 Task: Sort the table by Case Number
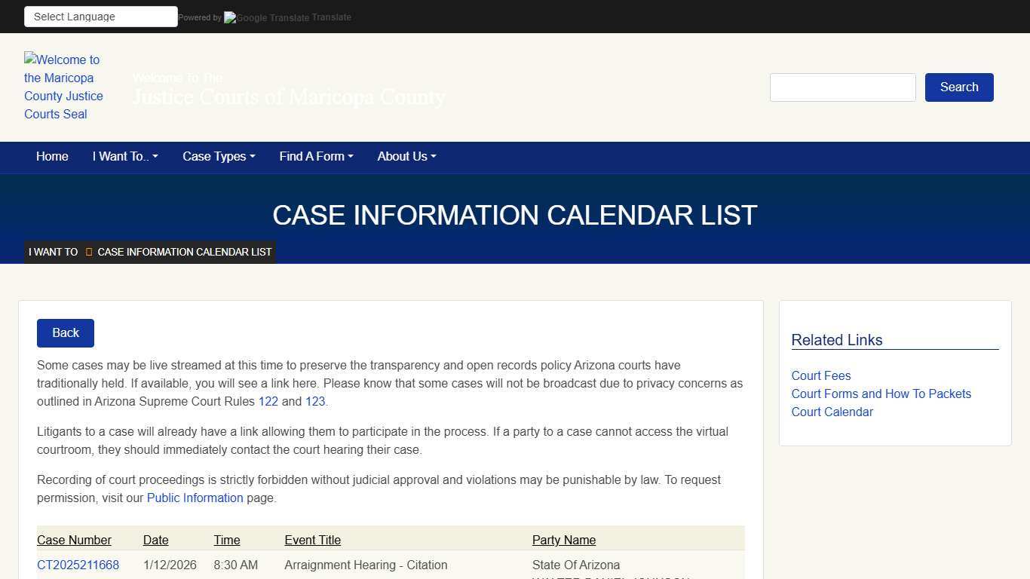click(74, 540)
